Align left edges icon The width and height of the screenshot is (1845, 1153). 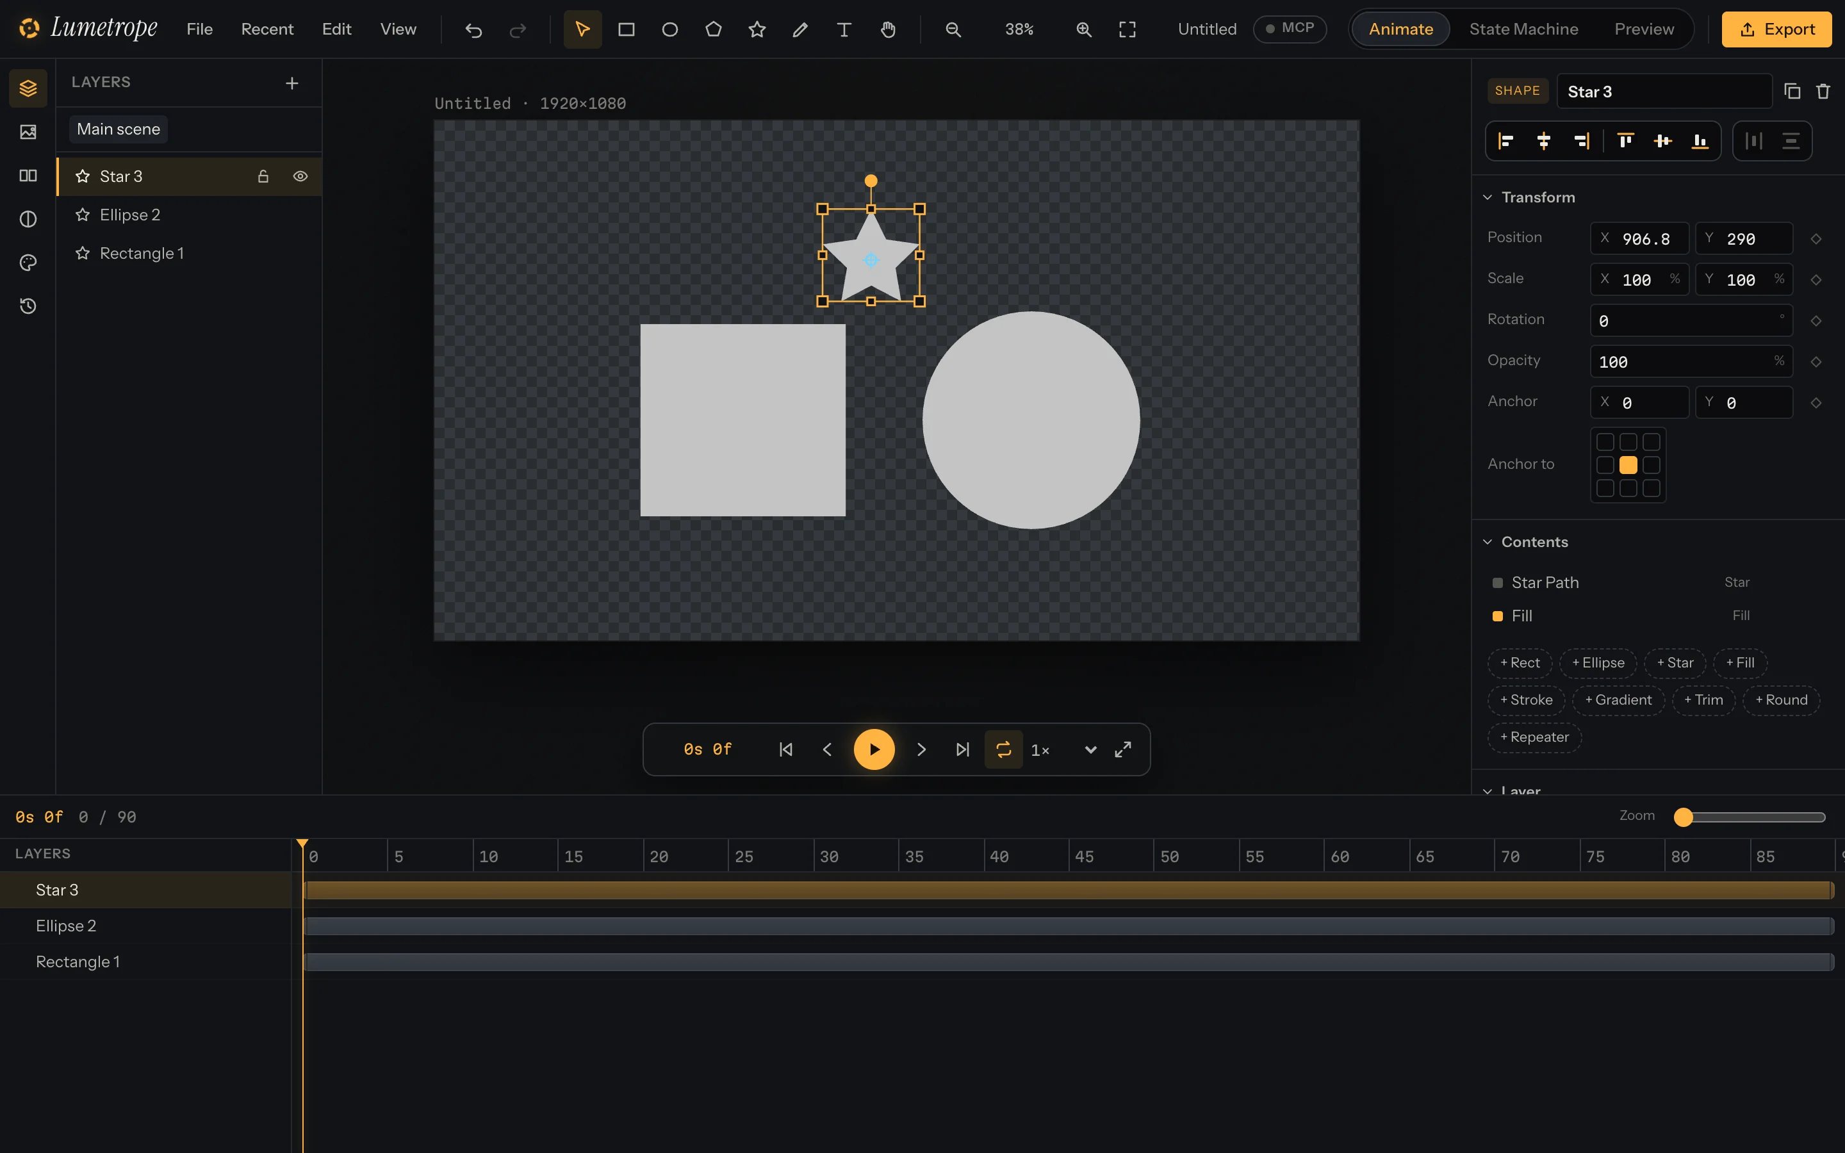(x=1505, y=141)
